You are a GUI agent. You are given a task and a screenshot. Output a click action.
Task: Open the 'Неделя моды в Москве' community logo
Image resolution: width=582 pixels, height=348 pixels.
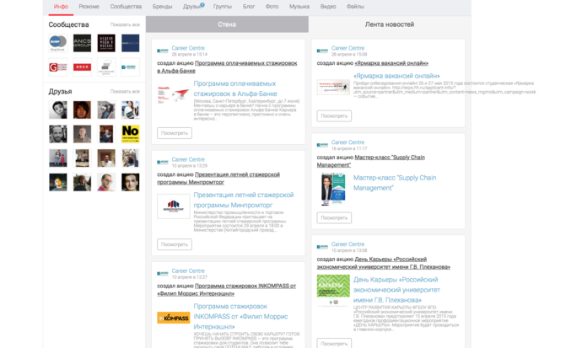pyautogui.click(x=106, y=43)
